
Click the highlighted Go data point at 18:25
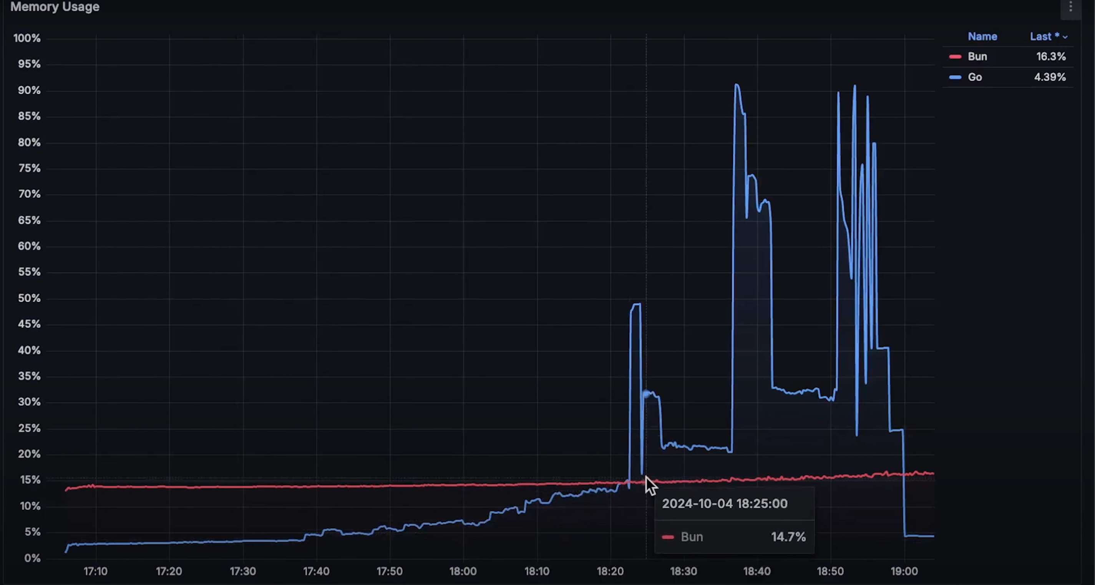coord(646,394)
